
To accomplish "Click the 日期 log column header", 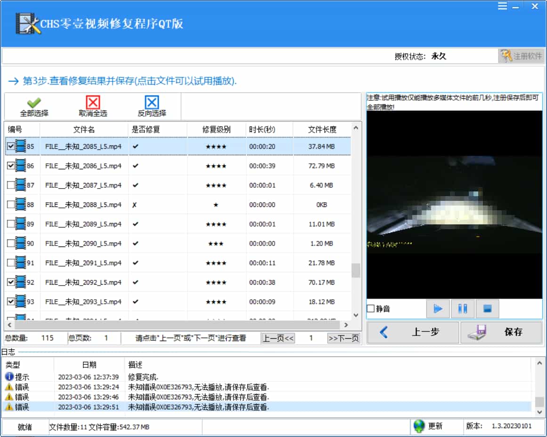I will point(89,365).
